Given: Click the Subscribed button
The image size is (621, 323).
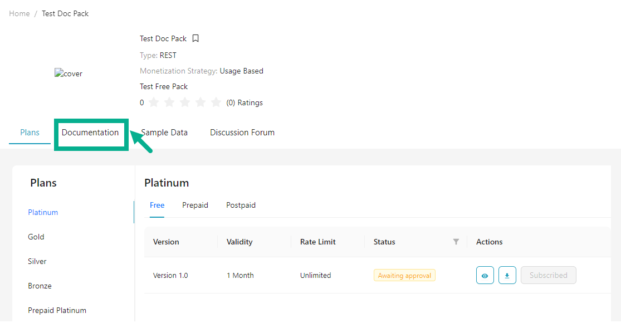Looking at the screenshot, I should tap(548, 275).
